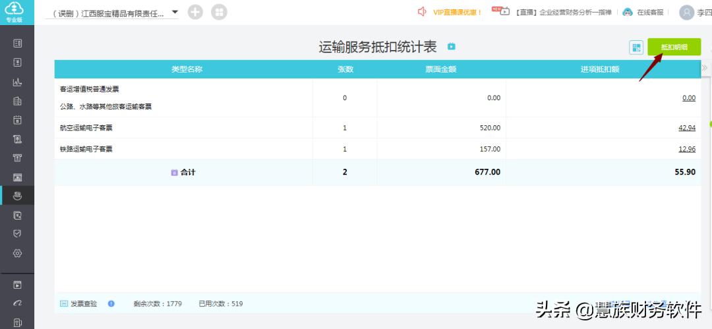Click the 157.00 face amount cell
Image resolution: width=712 pixels, height=329 pixels.
tap(490, 148)
